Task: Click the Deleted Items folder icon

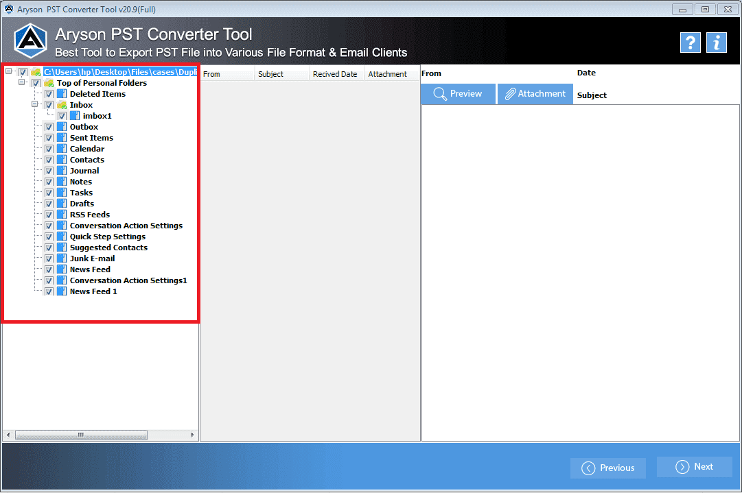Action: coord(62,93)
